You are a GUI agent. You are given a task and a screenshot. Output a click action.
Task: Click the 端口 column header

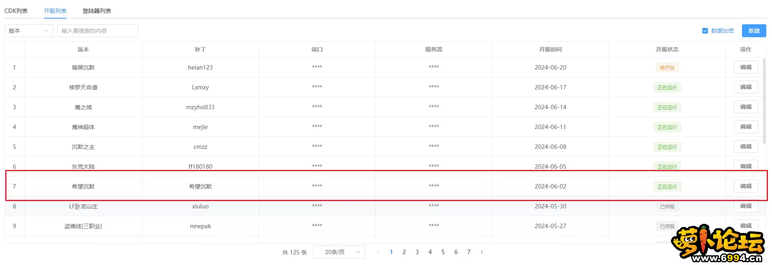(317, 49)
